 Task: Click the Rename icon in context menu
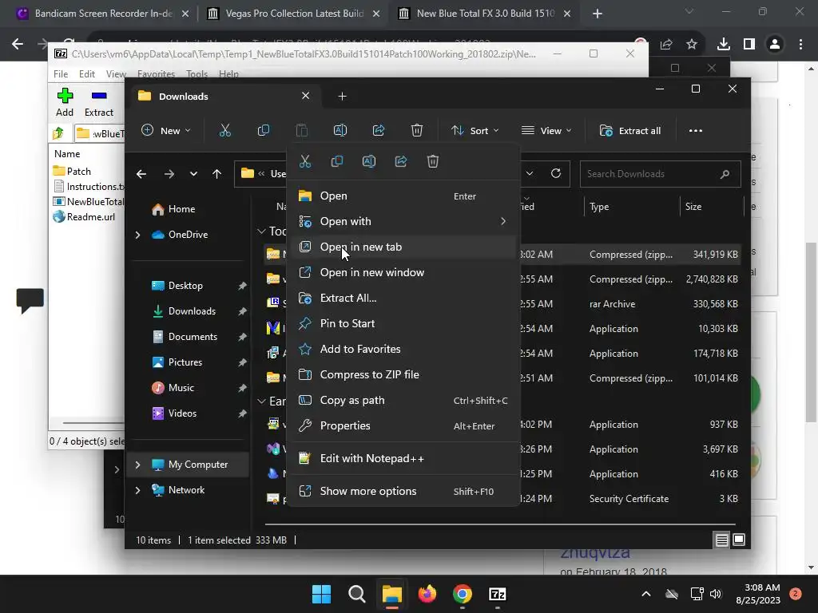(x=369, y=161)
